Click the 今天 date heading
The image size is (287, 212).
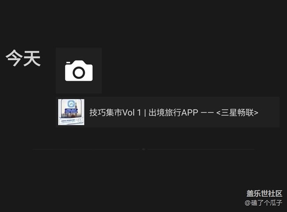click(23, 58)
